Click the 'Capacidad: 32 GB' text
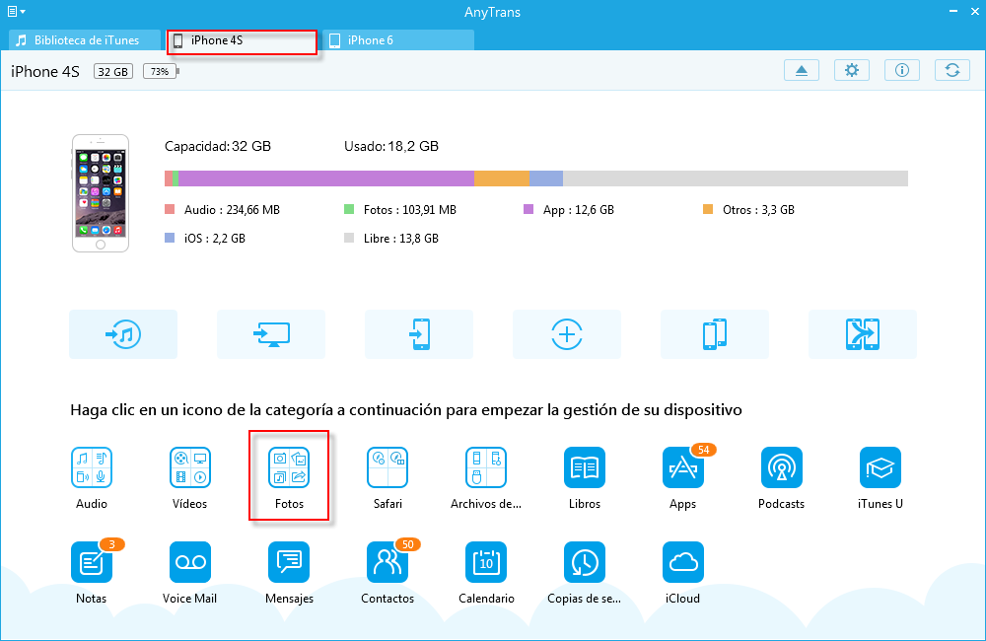 coord(218,147)
